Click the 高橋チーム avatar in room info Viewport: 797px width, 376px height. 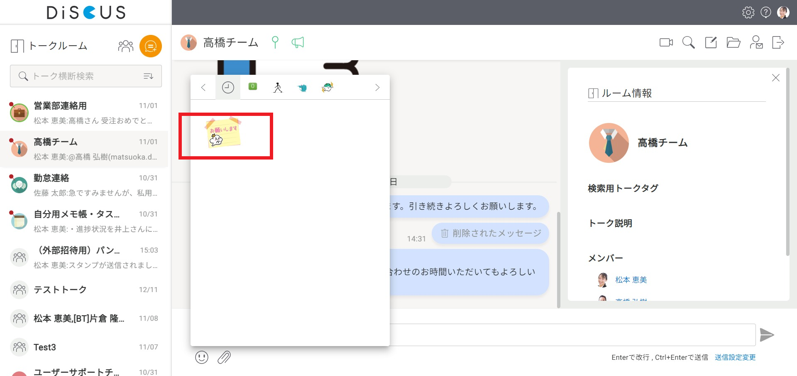click(x=609, y=143)
